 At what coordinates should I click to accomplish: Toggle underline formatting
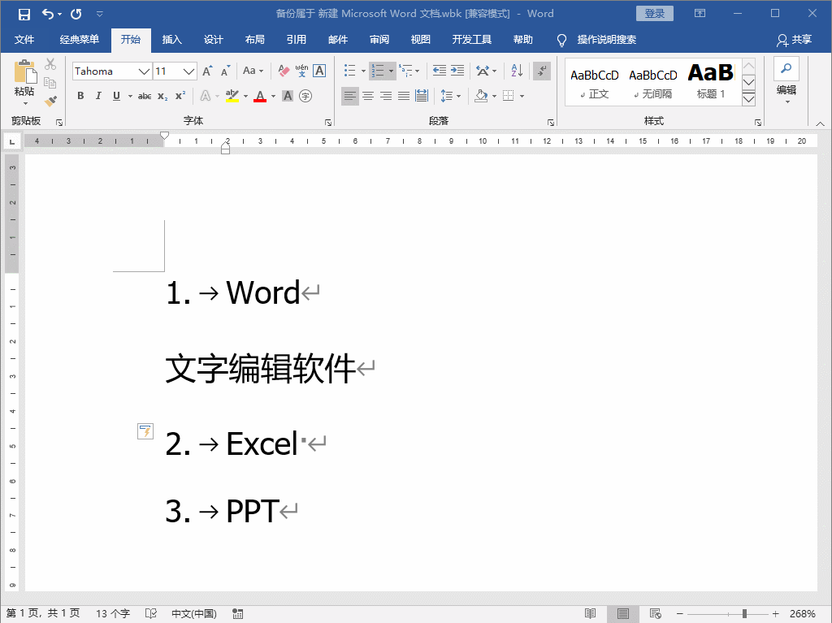click(116, 96)
